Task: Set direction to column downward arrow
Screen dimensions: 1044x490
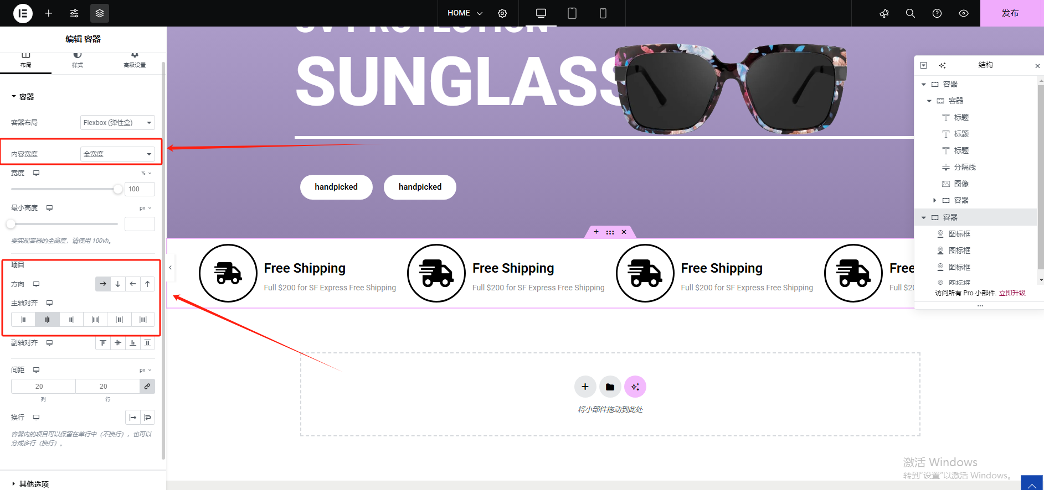Action: pos(118,284)
